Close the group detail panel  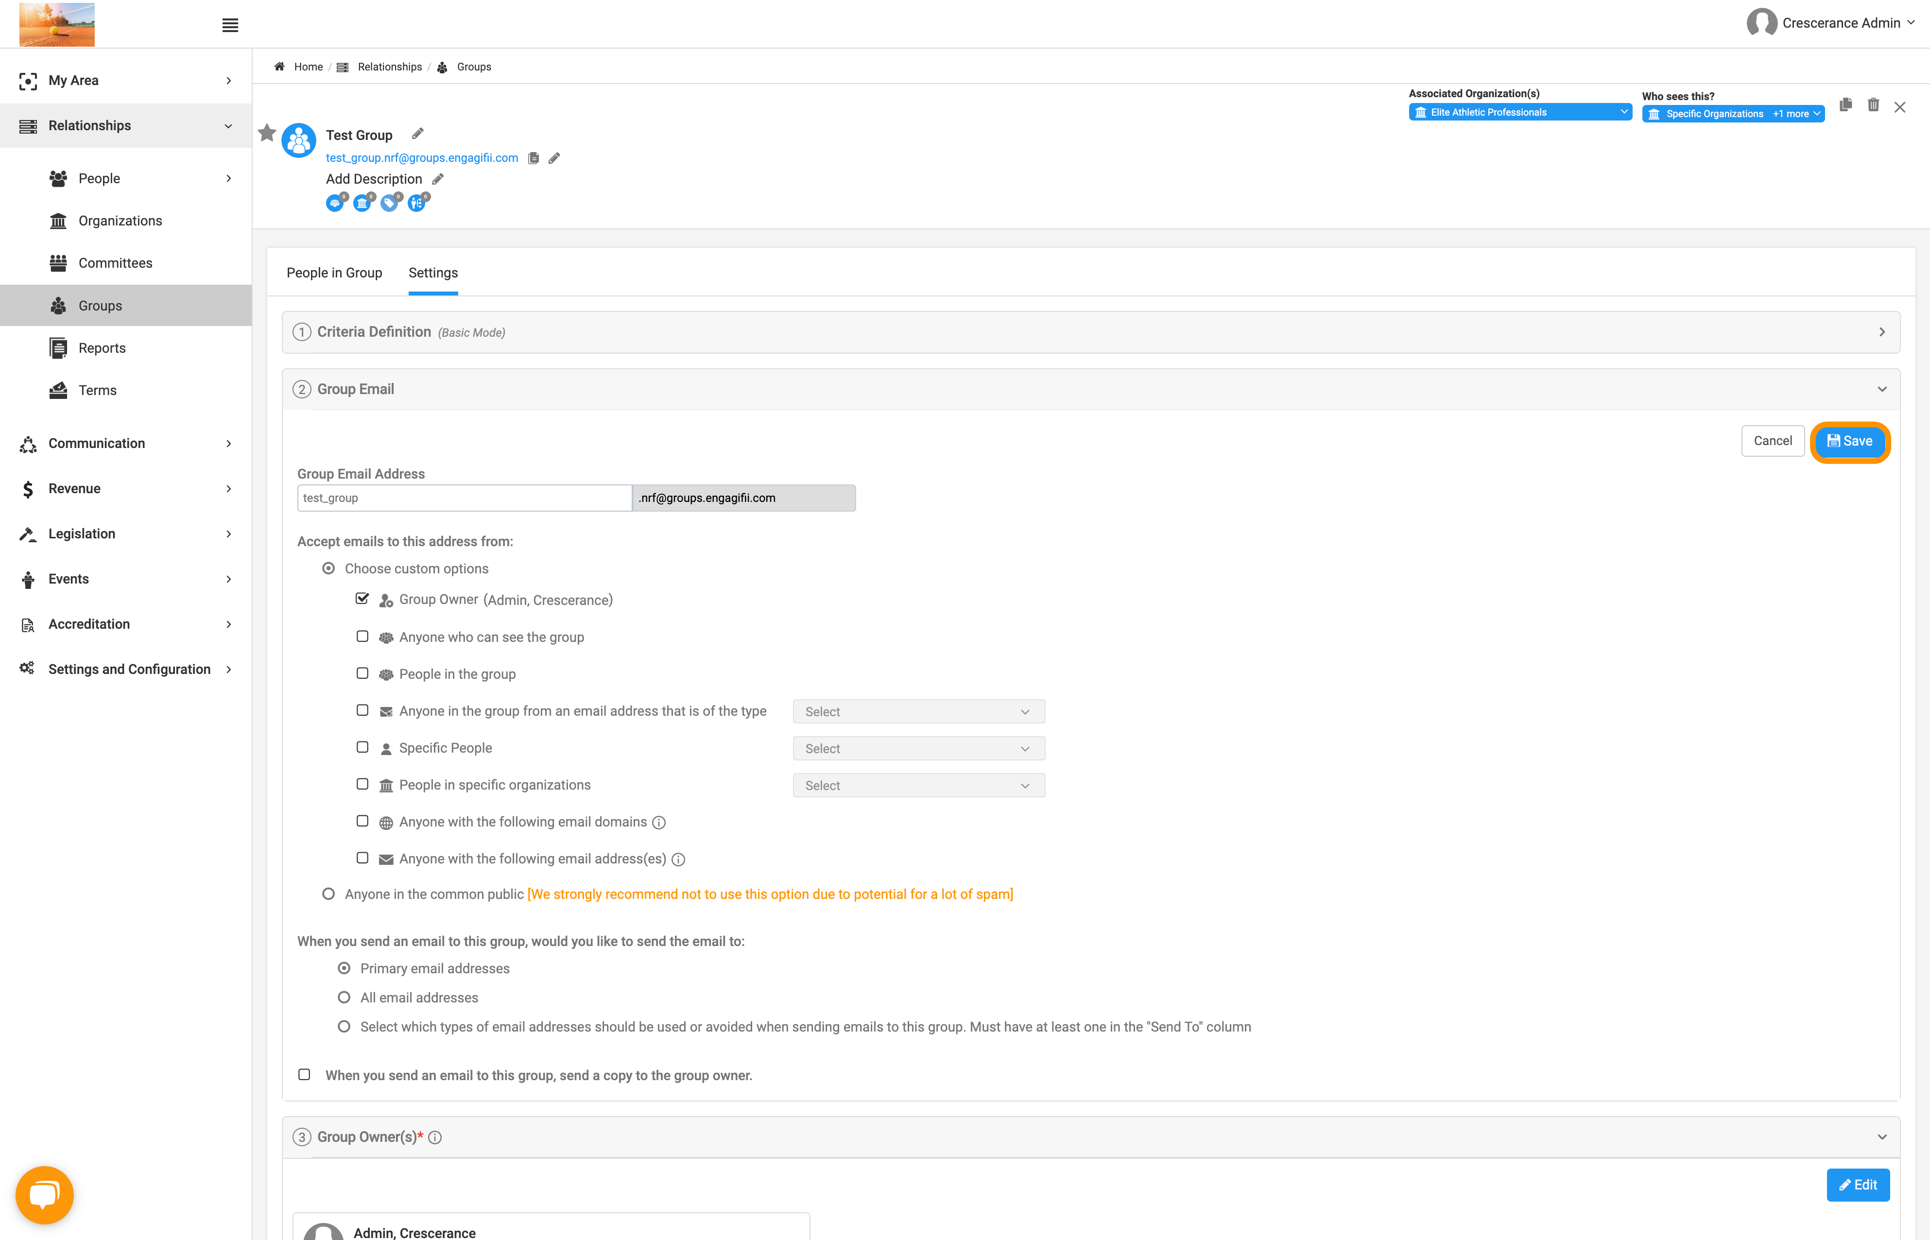click(x=1899, y=107)
